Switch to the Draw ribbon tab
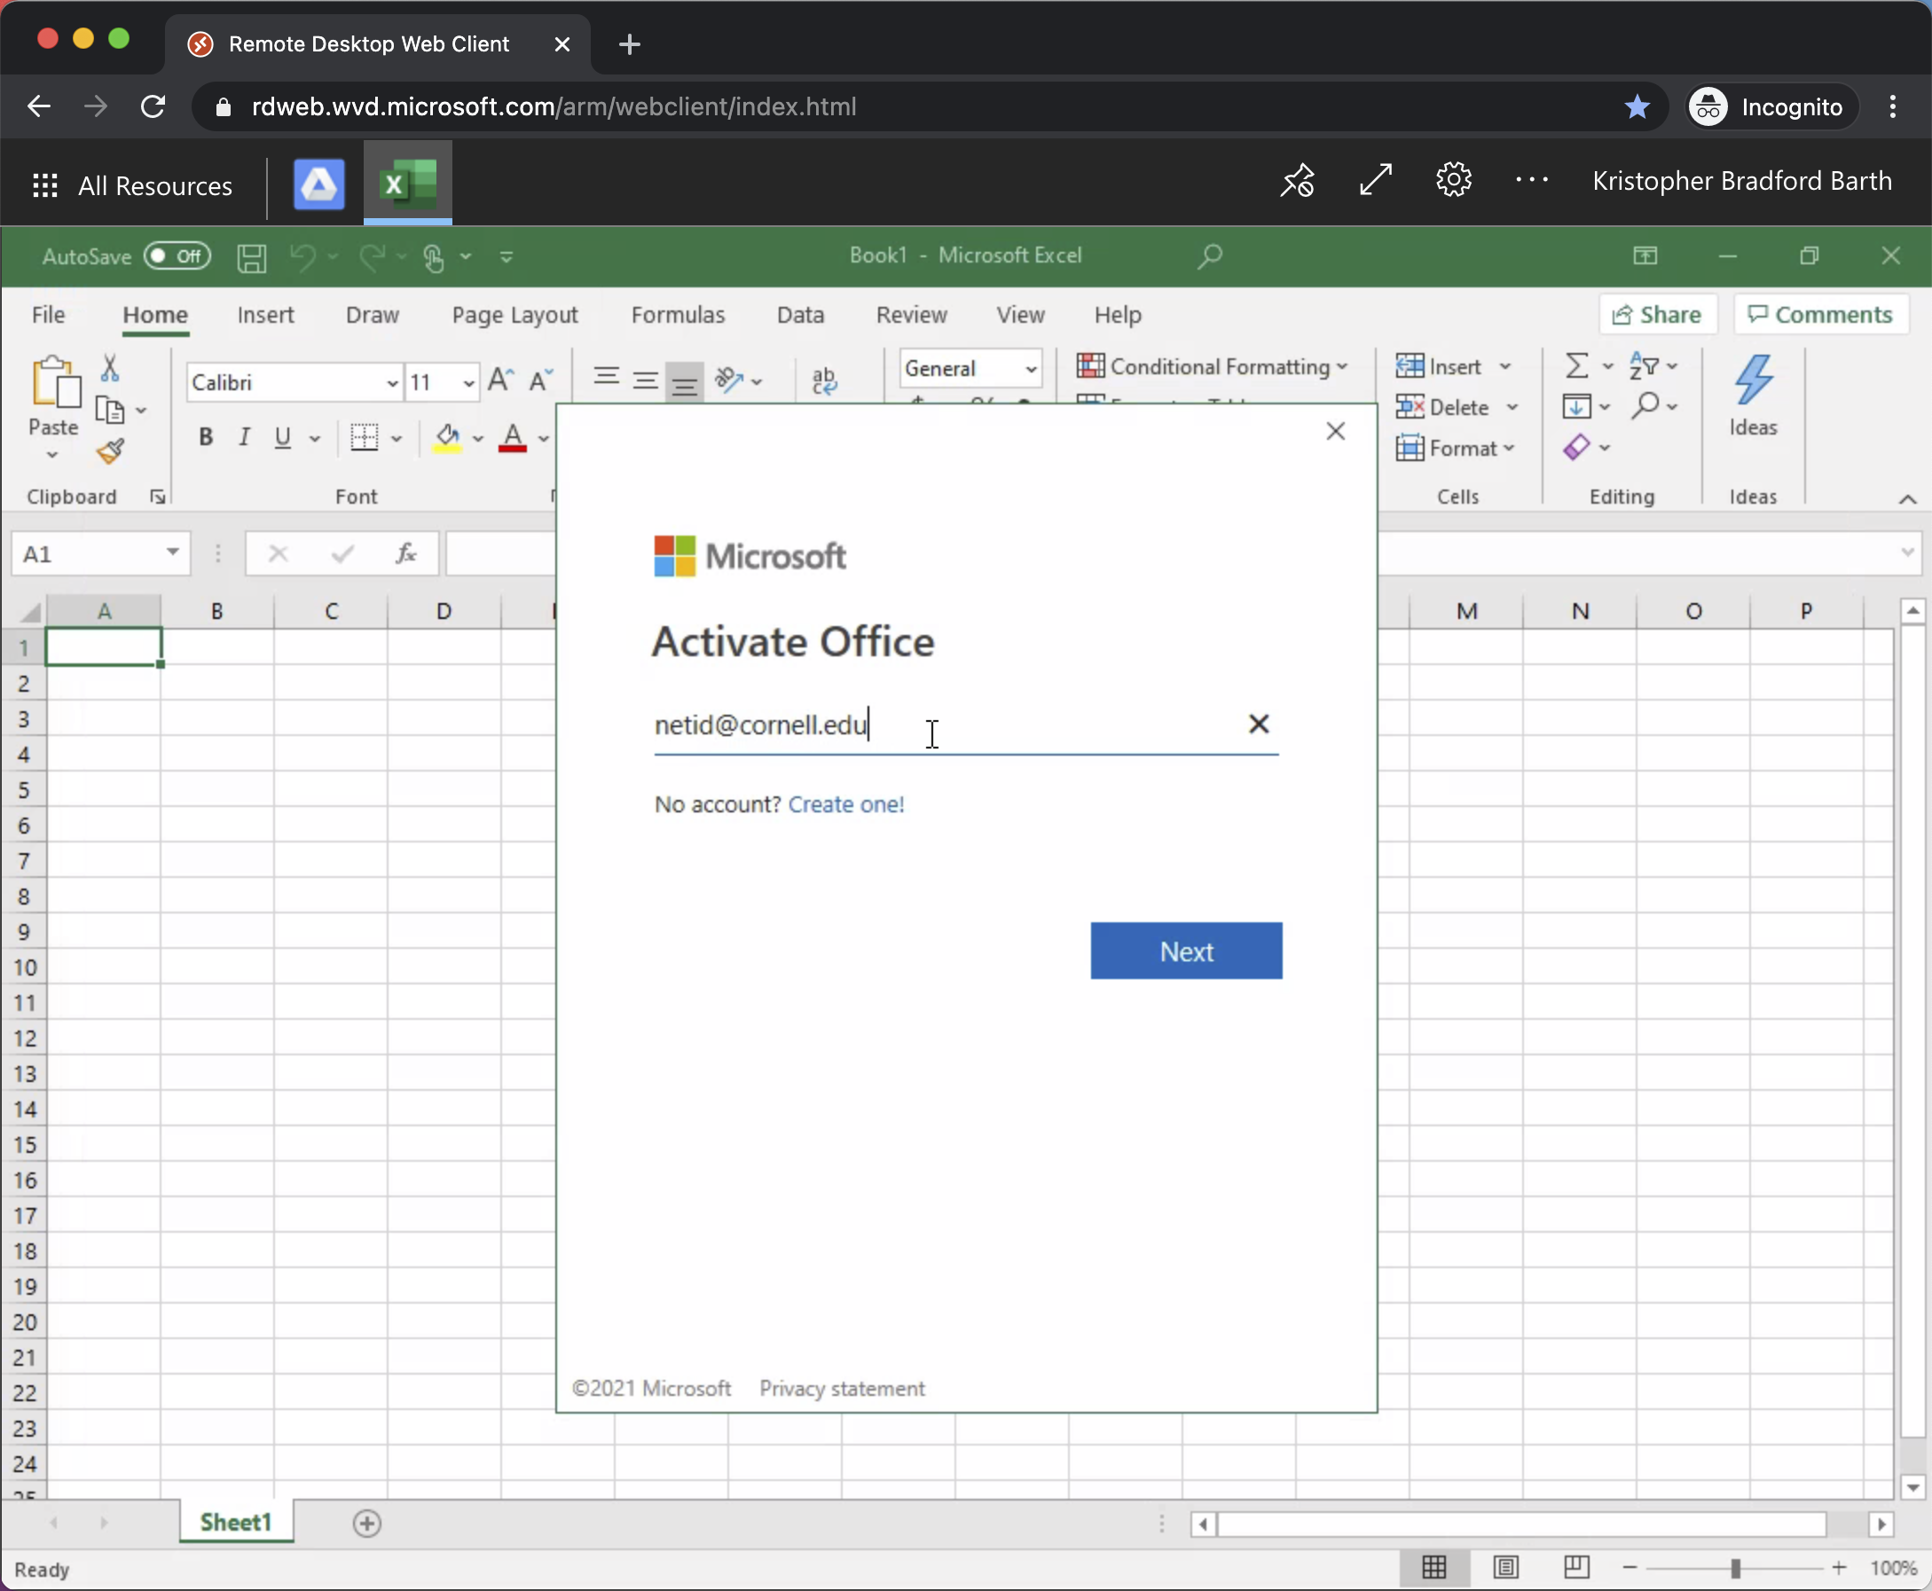This screenshot has width=1932, height=1591. coord(372,315)
